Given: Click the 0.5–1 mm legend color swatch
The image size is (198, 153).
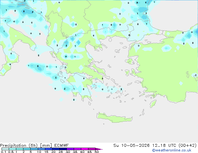Looking at the screenshot, I should click(12, 149).
